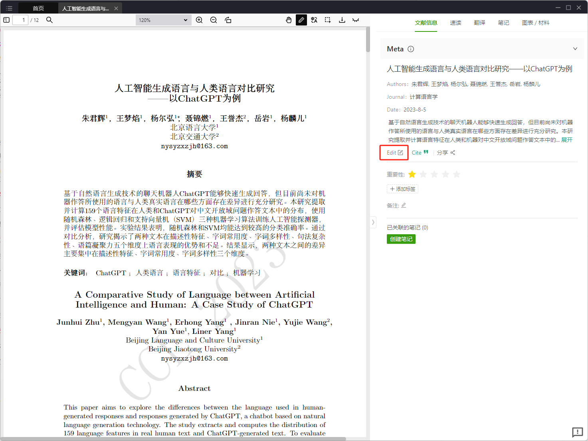Switch to the 笔记 tab

pyautogui.click(x=503, y=23)
